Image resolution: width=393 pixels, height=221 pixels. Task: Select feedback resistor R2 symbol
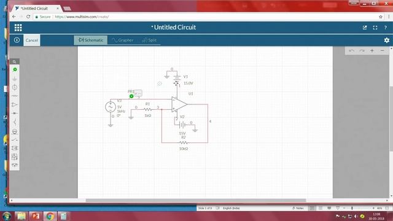click(x=183, y=142)
